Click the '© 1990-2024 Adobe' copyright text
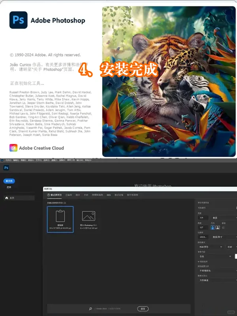Screen dimensions: 237x316 click(45, 55)
